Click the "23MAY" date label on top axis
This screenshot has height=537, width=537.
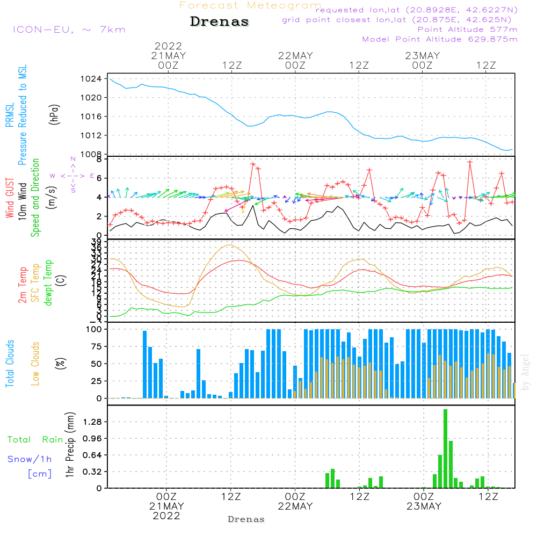[423, 55]
